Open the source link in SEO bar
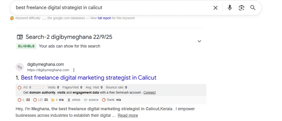This screenshot has width=282, height=121. click(x=94, y=100)
